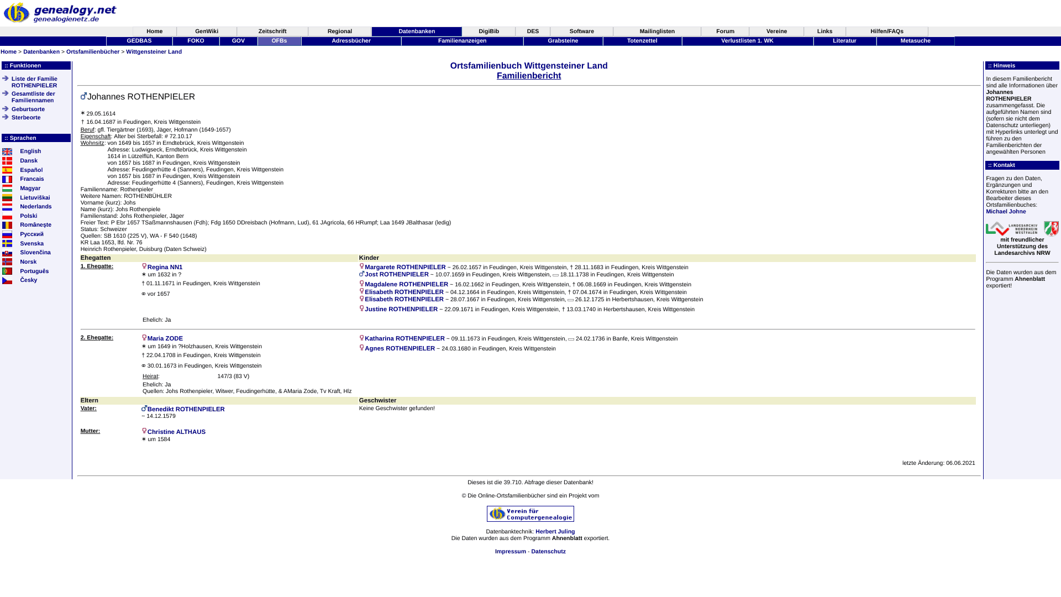Switch to the FOKO submenu tab
This screenshot has width=1061, height=597.
pyautogui.click(x=196, y=41)
